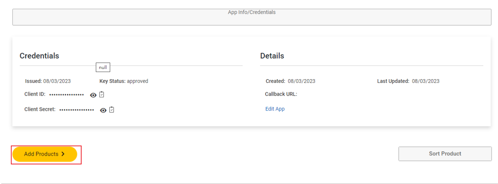The width and height of the screenshot is (498, 184).
Task: Click the Created date value
Action: [301, 81]
